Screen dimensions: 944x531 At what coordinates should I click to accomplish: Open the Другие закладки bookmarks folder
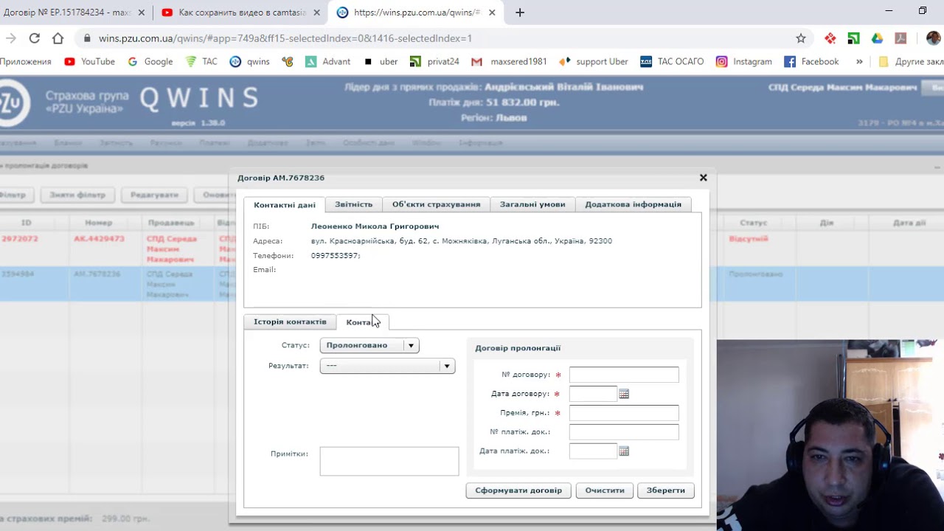(912, 62)
